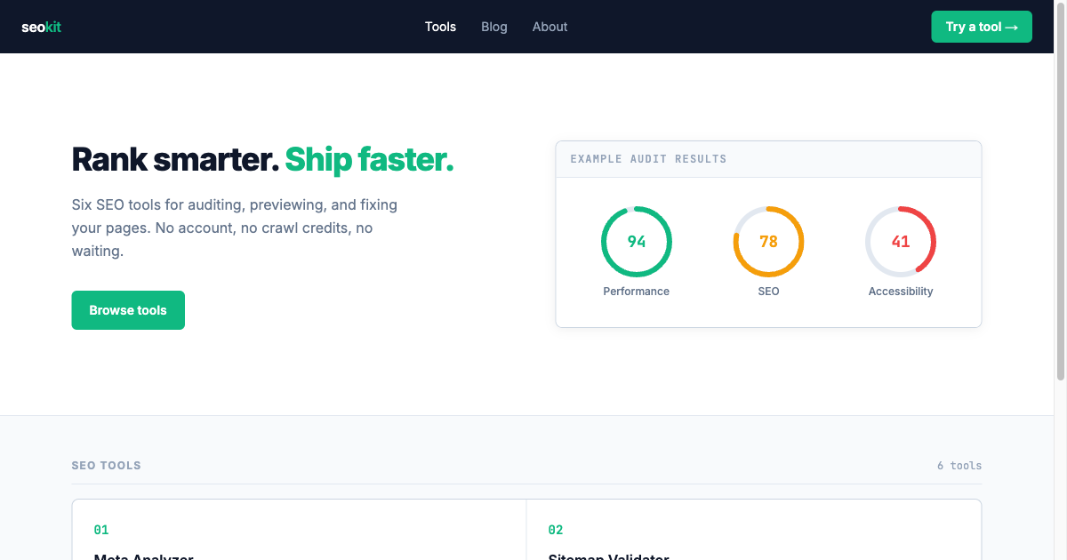Image resolution: width=1067 pixels, height=560 pixels.
Task: Click the 'Rank smarter. Ship faster.' headline
Action: 263,160
